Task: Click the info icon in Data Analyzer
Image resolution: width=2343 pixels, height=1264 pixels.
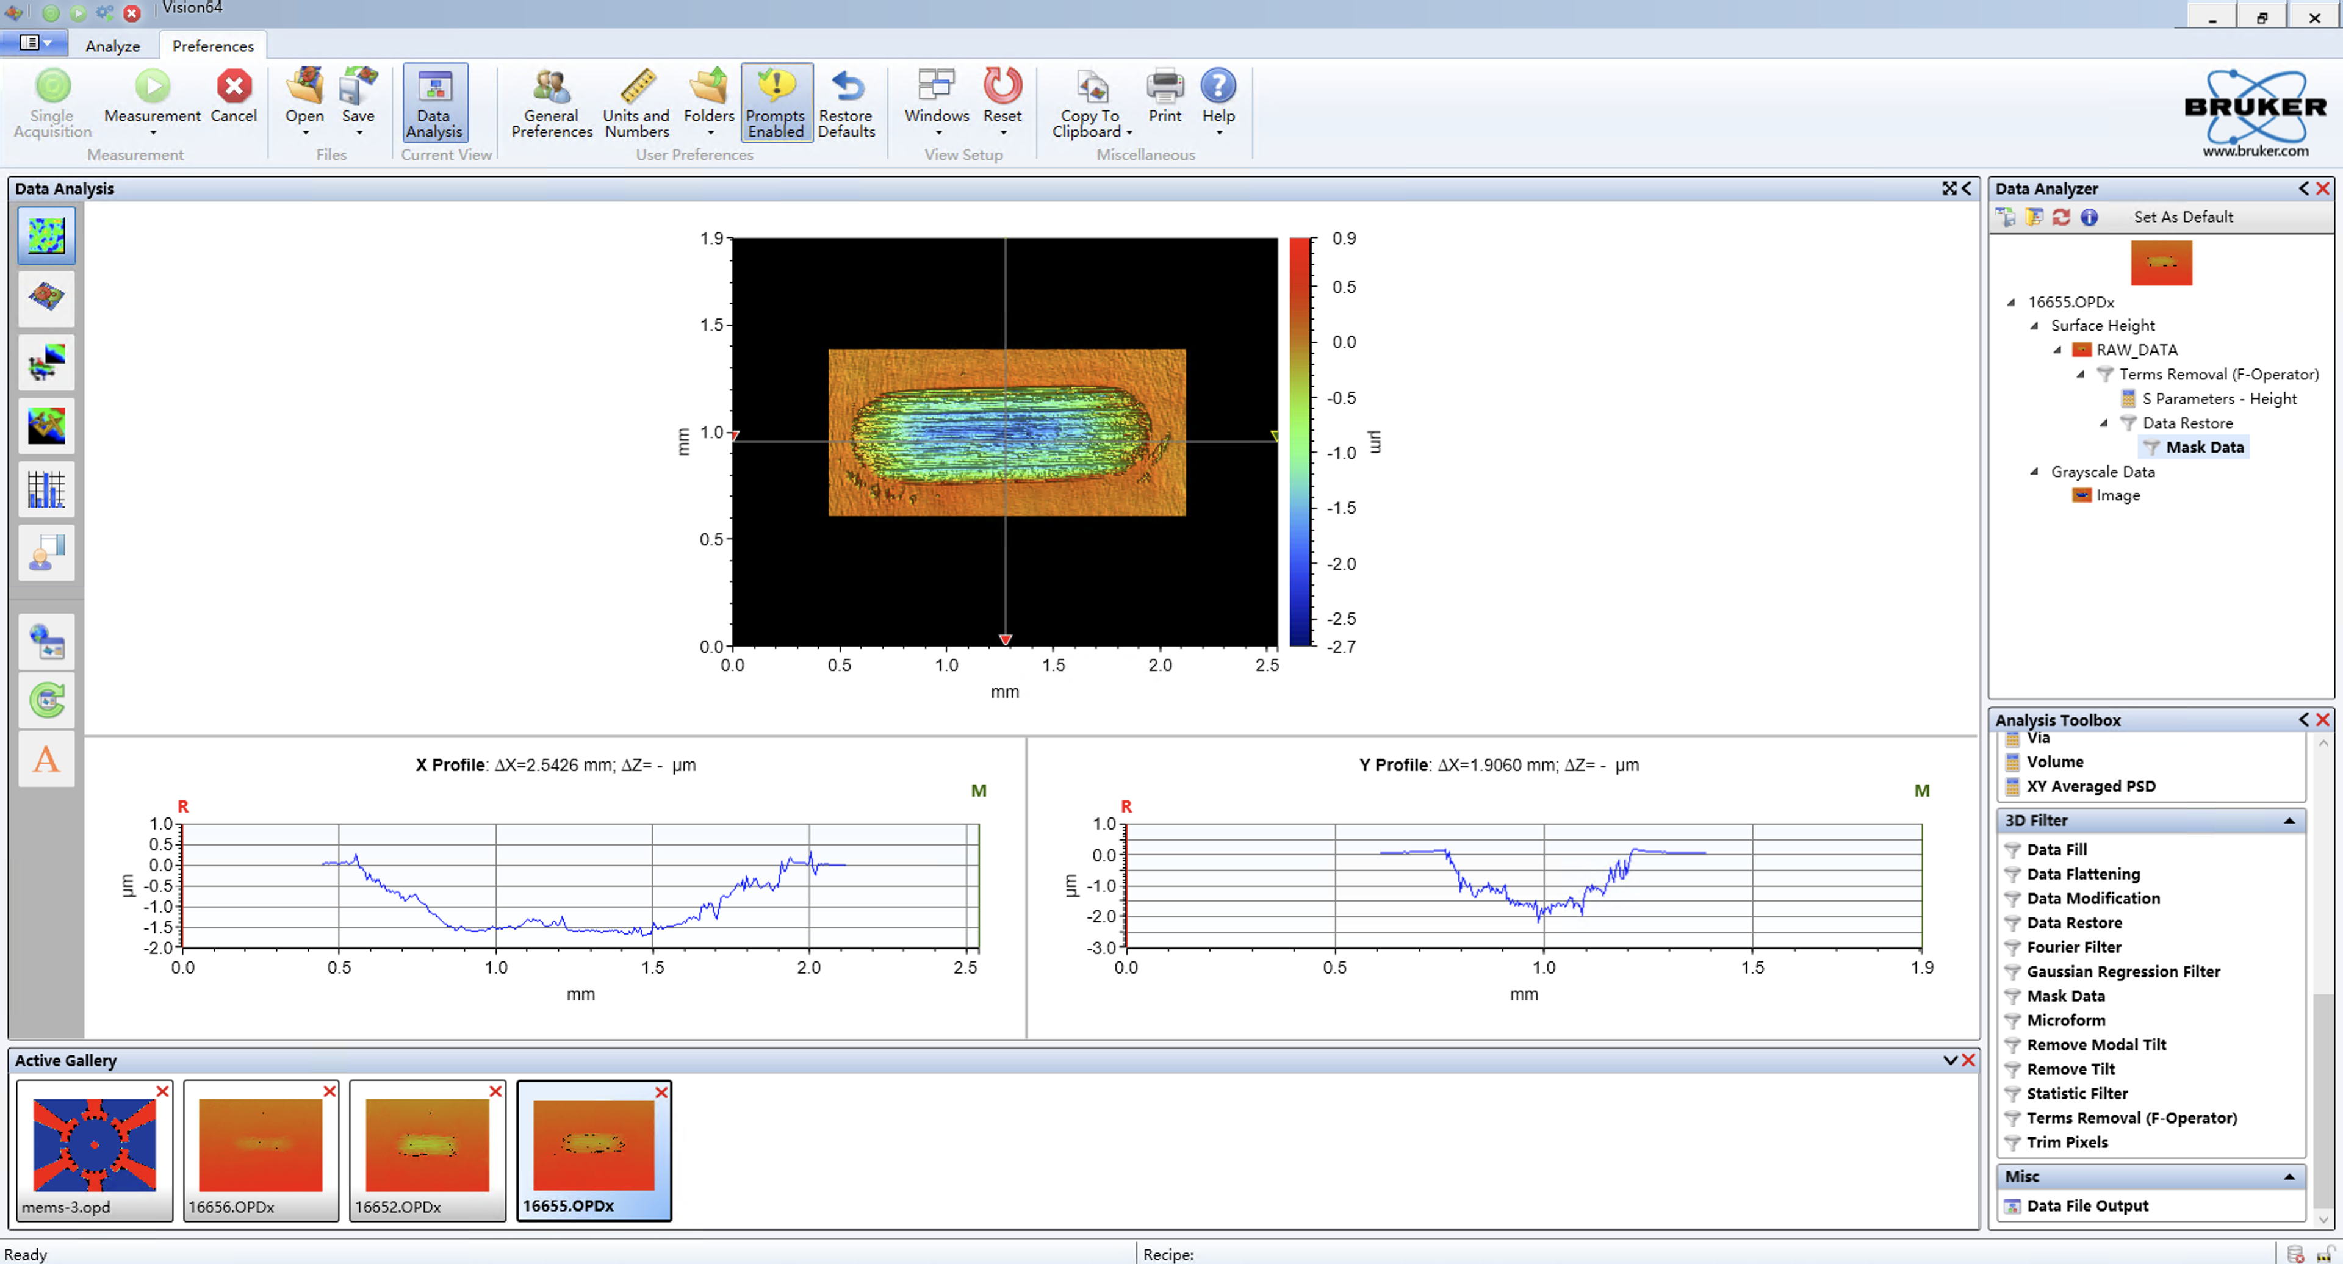Action: point(2089,217)
